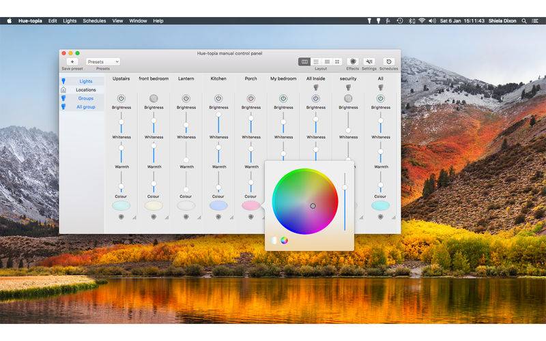The width and height of the screenshot is (546, 341).
Task: Toggle power for the Upstairs light
Action: 121,98
